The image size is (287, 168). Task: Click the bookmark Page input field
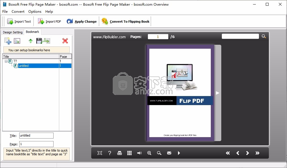pos(36,144)
